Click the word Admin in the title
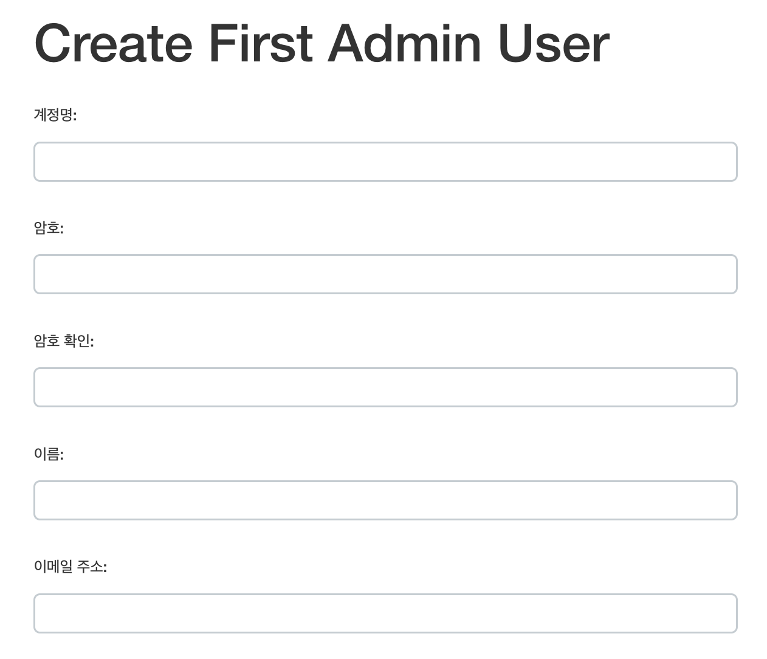 (405, 43)
